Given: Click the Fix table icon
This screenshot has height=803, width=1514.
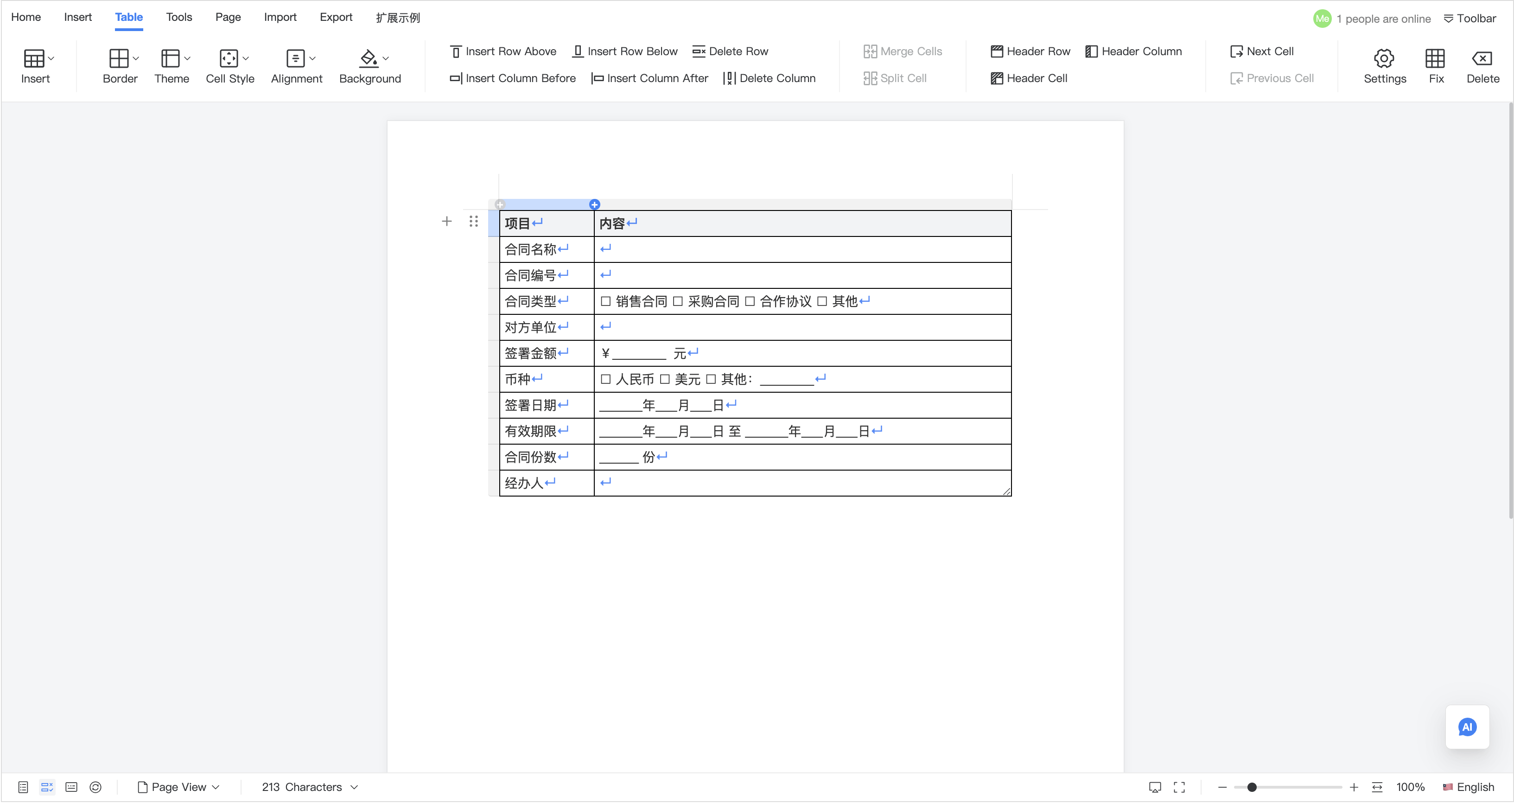Looking at the screenshot, I should [1435, 58].
